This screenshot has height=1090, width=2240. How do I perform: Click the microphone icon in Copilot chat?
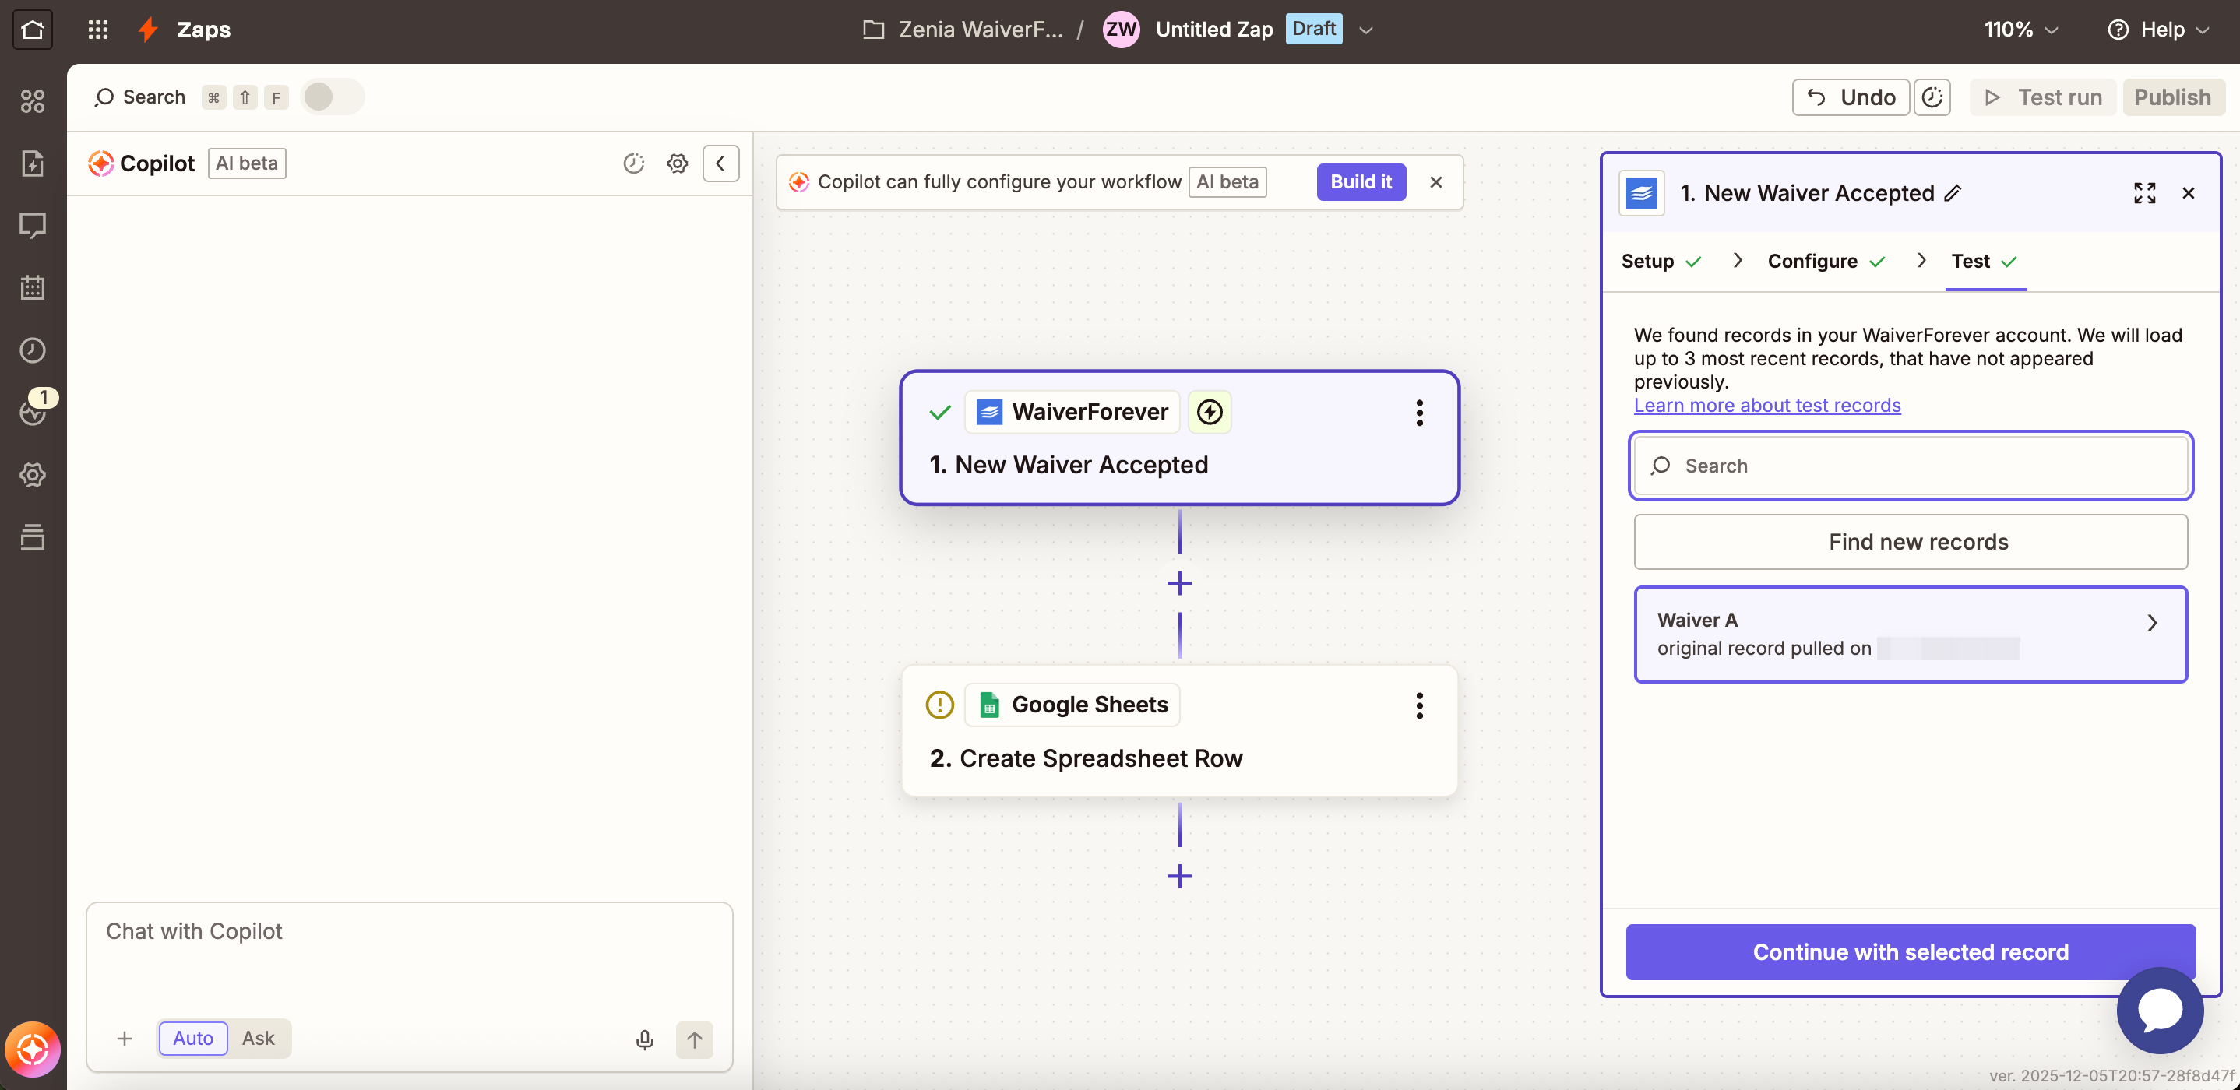click(x=644, y=1039)
